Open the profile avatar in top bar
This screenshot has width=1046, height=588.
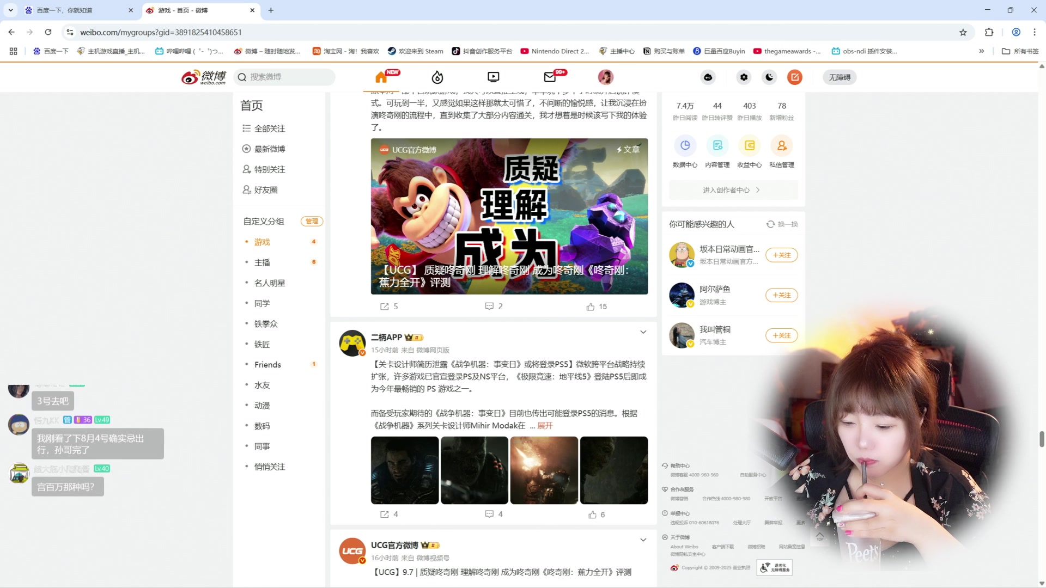pyautogui.click(x=606, y=77)
